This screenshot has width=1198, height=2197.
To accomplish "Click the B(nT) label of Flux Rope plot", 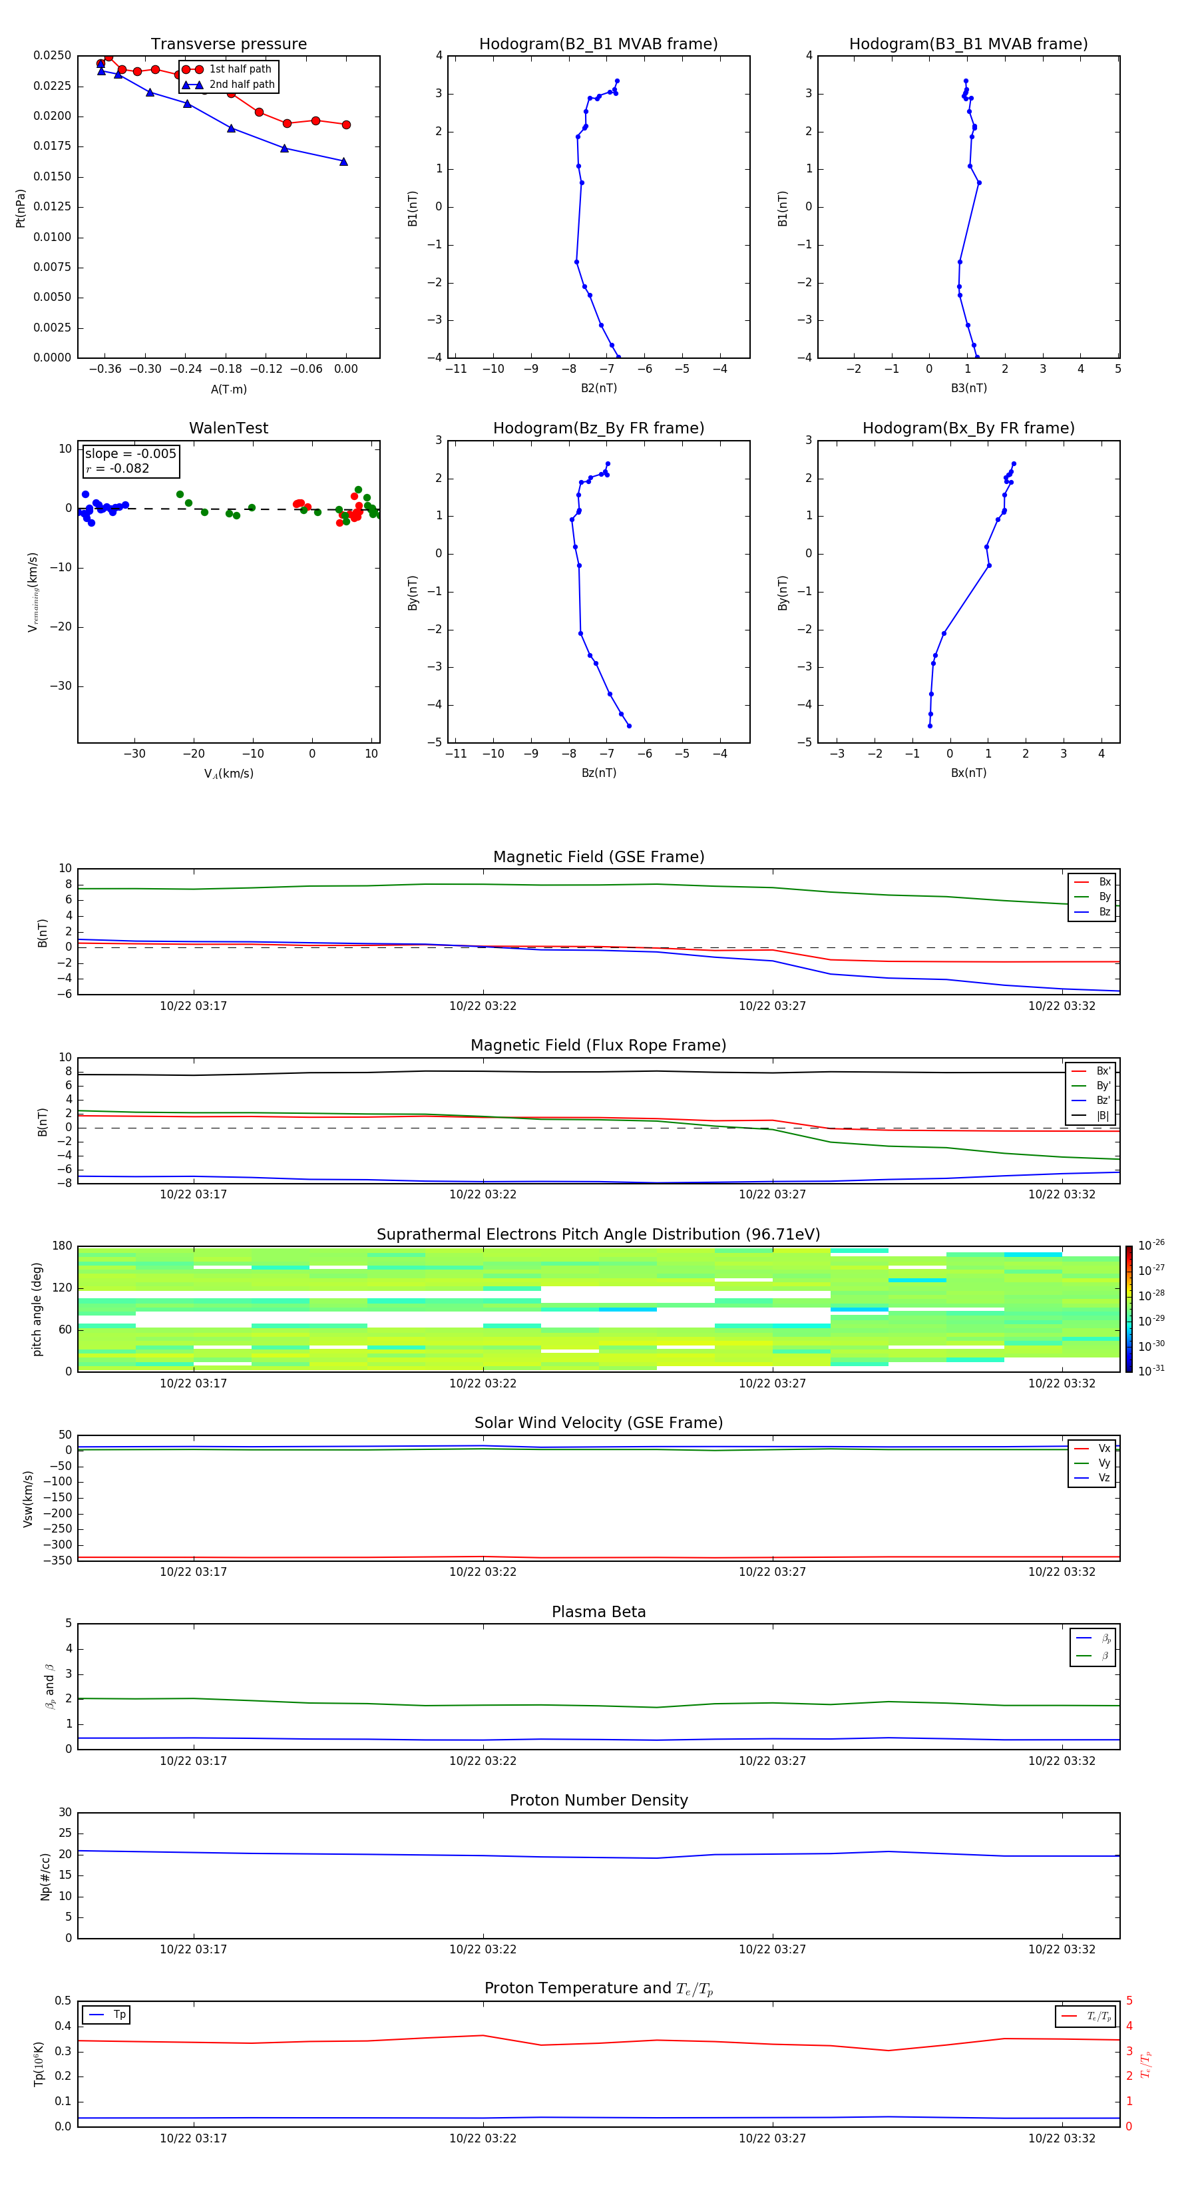I will (42, 1122).
